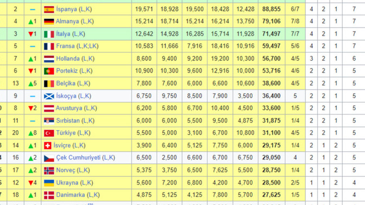The image size is (365, 205).
Task: Click the France flag icon
Action: pyautogui.click(x=49, y=46)
